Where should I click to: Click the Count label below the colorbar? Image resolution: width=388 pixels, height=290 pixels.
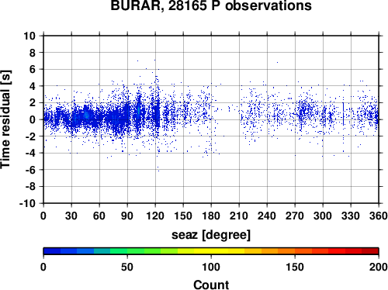coord(211,285)
